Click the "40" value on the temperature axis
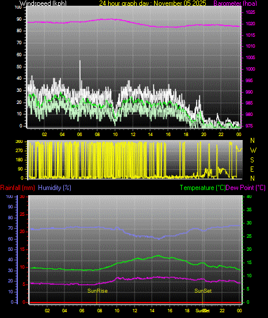This screenshot has width=268, height=318. click(249, 196)
